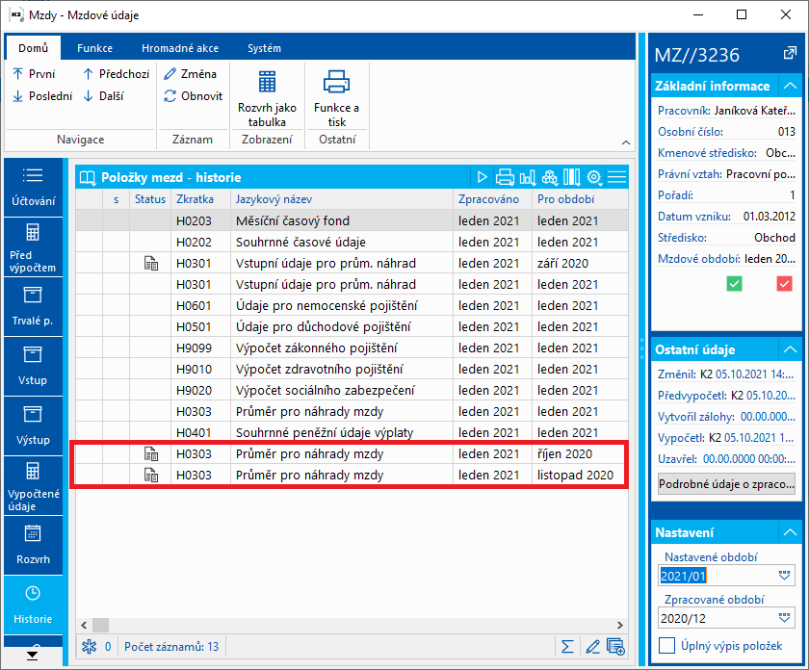The height and width of the screenshot is (670, 809).
Task: Sort by the Jazykový název column header
Action: tap(342, 199)
